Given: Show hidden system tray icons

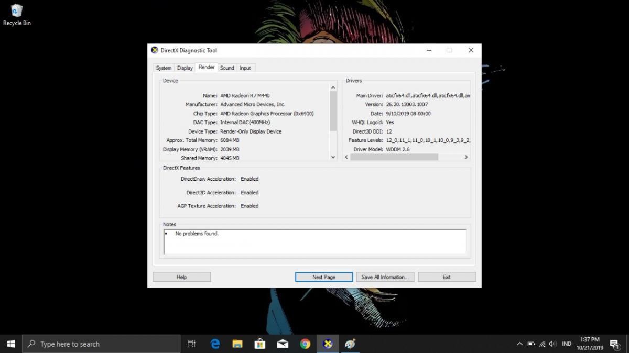Looking at the screenshot, I should 519,344.
